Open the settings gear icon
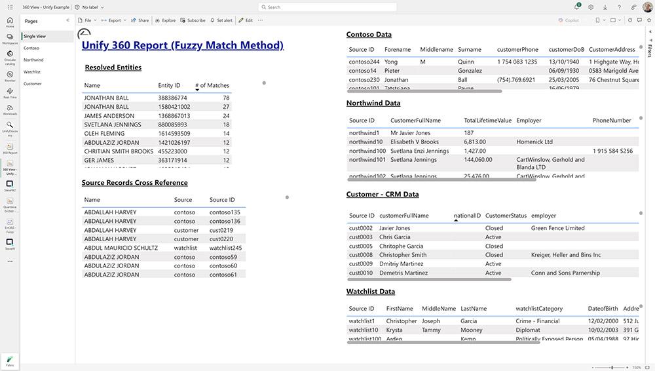655x371 pixels. click(x=591, y=7)
